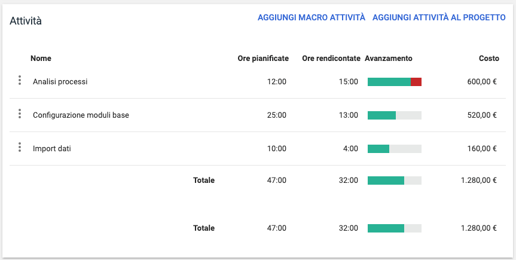This screenshot has width=516, height=260.
Task: Click the Analisi processi progress bar
Action: click(395, 82)
